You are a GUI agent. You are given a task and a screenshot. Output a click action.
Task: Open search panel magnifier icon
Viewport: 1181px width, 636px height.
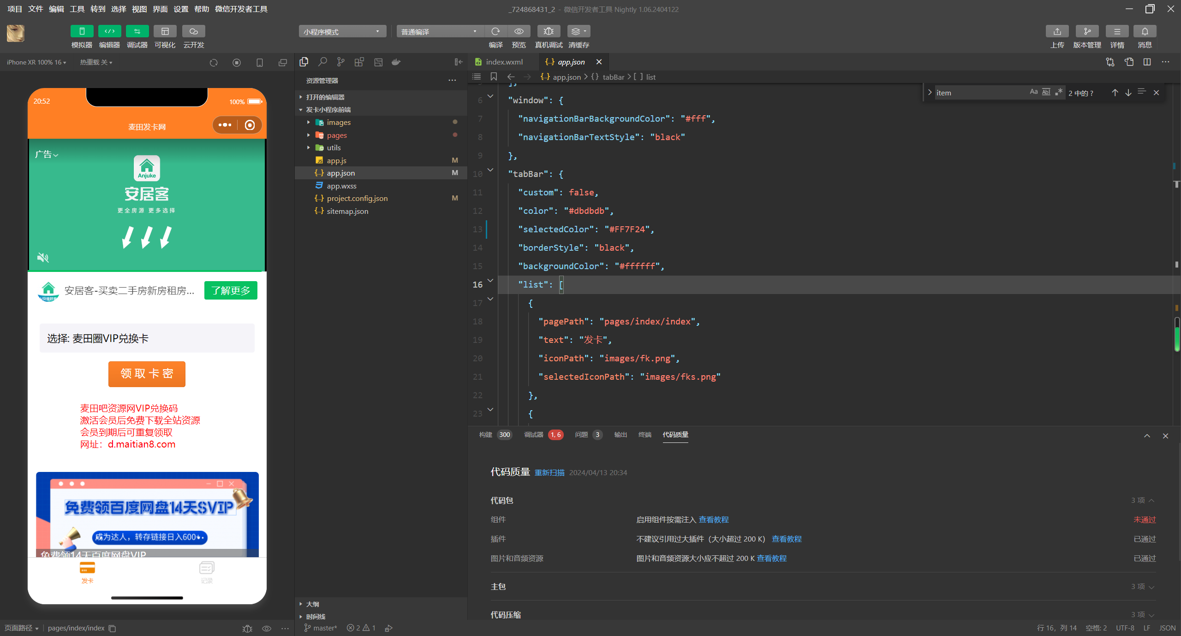point(322,62)
